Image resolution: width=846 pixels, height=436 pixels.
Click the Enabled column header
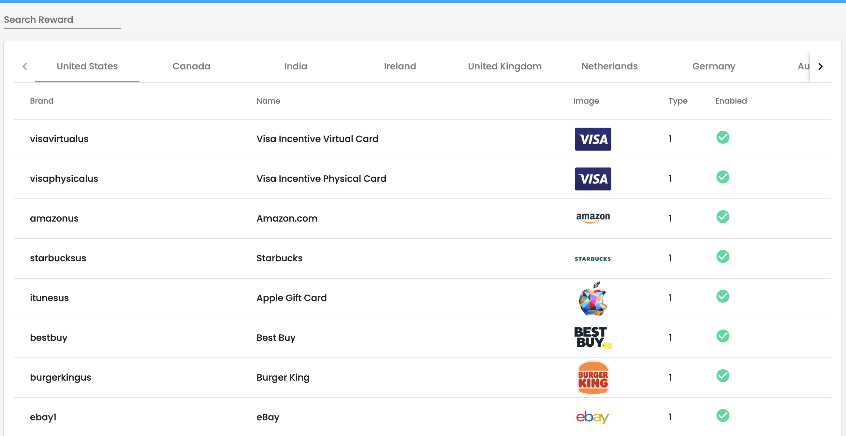(731, 101)
